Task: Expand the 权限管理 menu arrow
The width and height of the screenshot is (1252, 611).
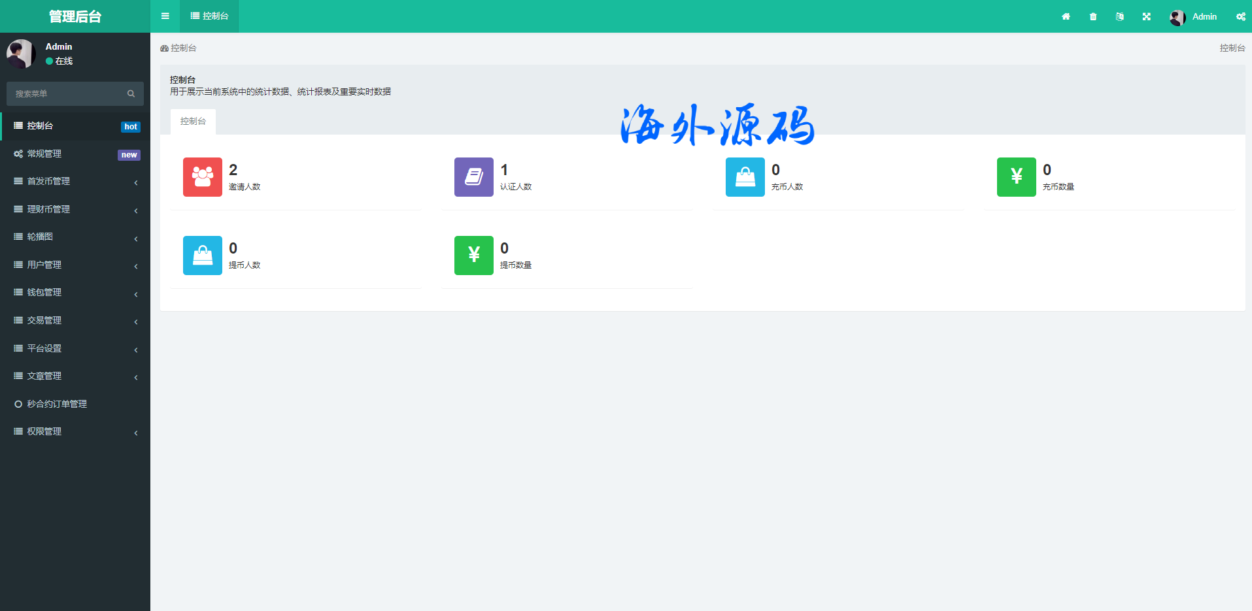Action: 136,433
